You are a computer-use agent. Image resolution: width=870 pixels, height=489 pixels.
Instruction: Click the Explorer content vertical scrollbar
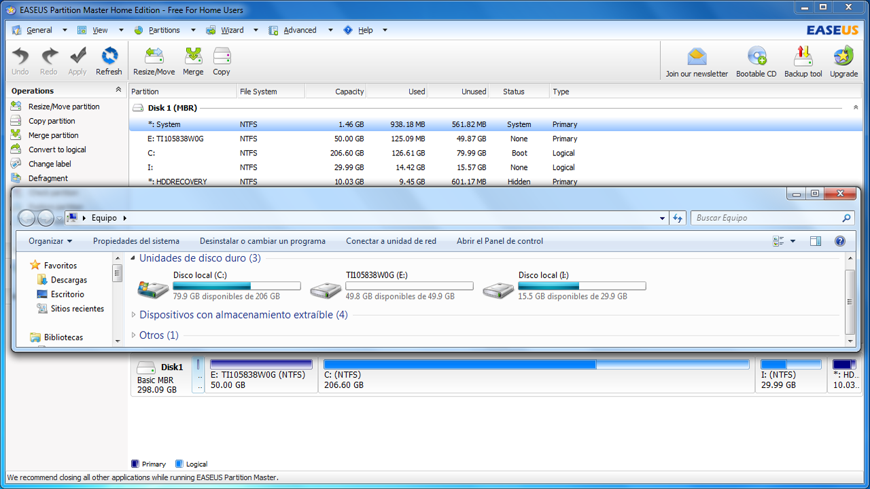click(850, 299)
